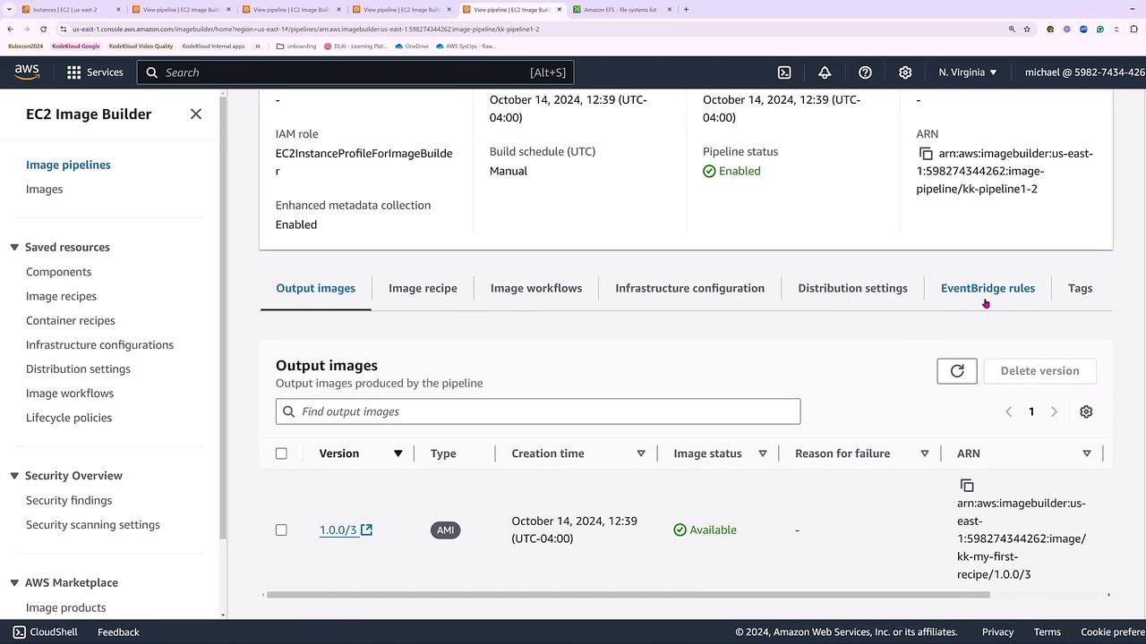The image size is (1146, 644).
Task: Focus the Find output images search field
Action: click(x=538, y=411)
